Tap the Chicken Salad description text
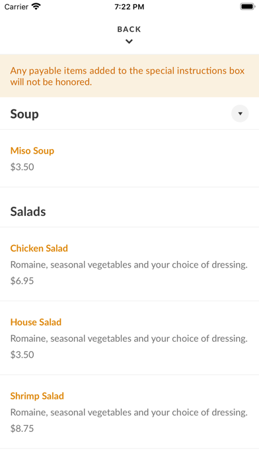 129,264
